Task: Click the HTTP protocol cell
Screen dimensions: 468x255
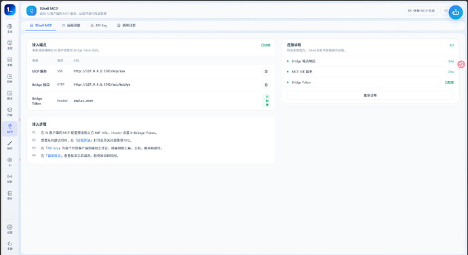Action: 60,85
